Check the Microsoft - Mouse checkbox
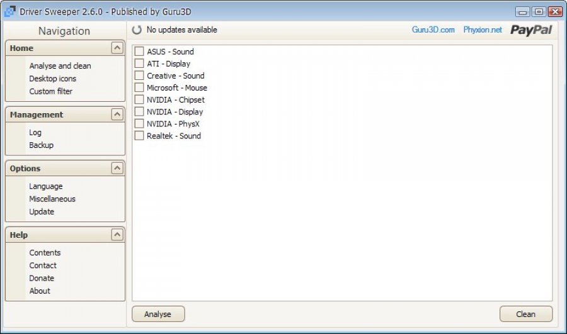 click(139, 87)
